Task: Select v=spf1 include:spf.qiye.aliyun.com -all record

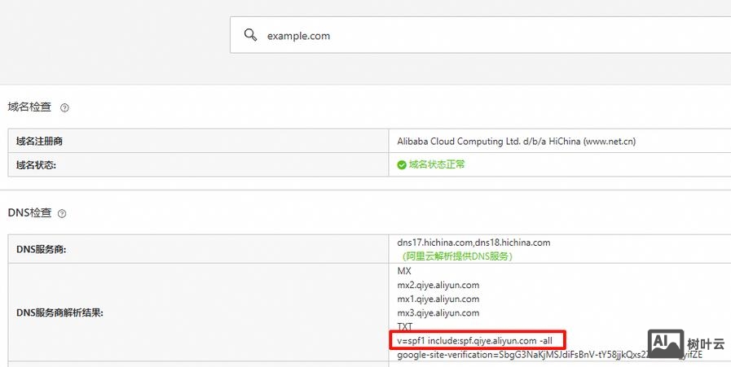Action: click(474, 341)
